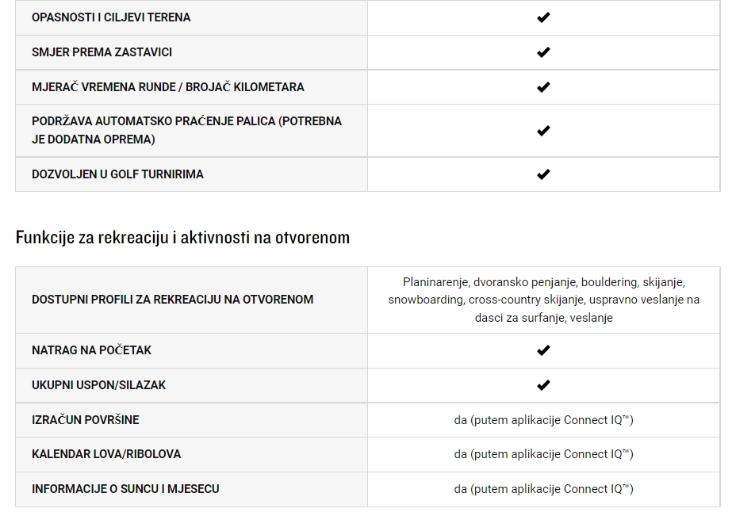Click checkmark for automatsko praćenje palica
This screenshot has height=516, width=732.
(x=543, y=131)
